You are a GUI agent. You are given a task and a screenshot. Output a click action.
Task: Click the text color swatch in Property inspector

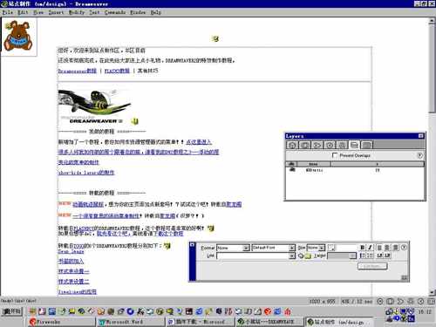coord(331,248)
